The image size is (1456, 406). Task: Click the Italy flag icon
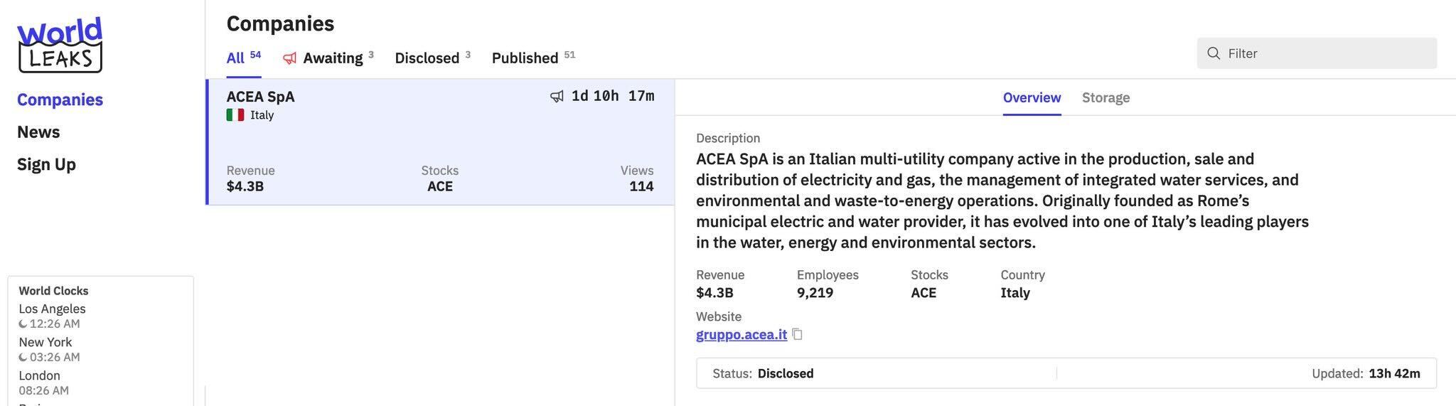(x=235, y=114)
